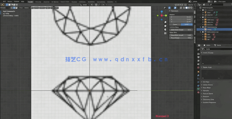Toggle snapping magnet in header
The image size is (232, 119).
(x=96, y=5)
